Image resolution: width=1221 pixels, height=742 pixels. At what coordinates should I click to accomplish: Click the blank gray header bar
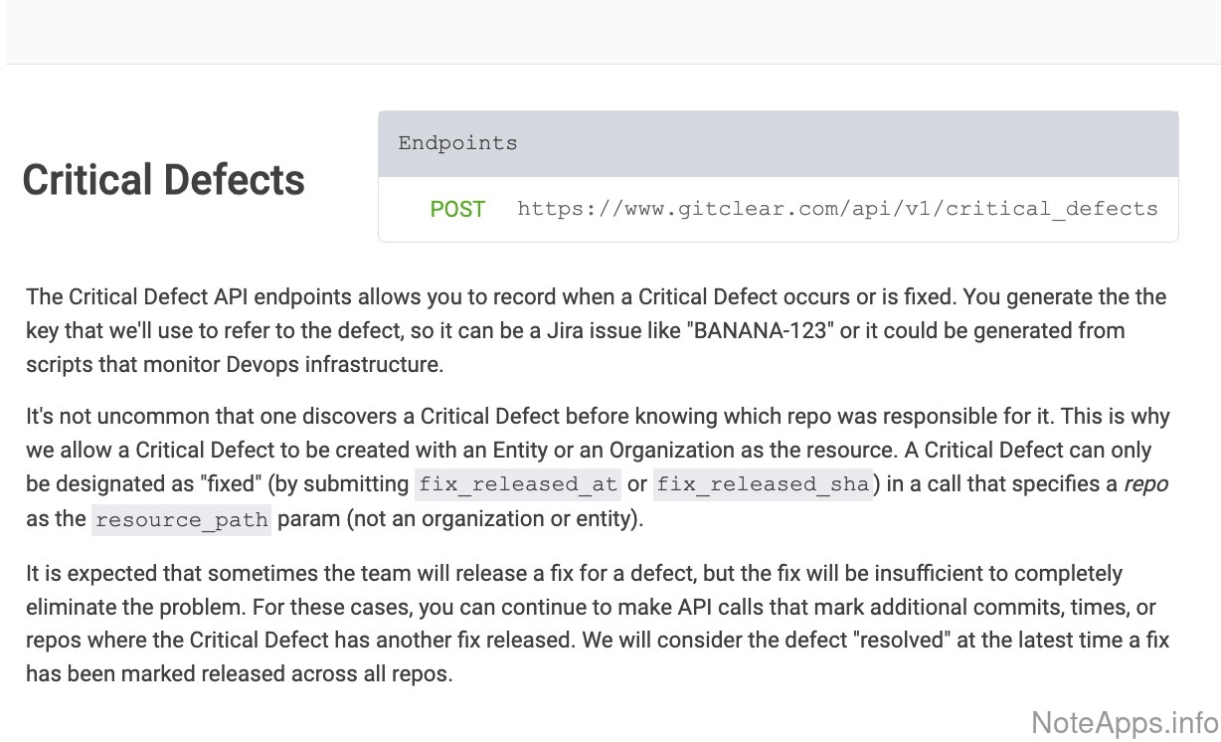click(x=610, y=32)
